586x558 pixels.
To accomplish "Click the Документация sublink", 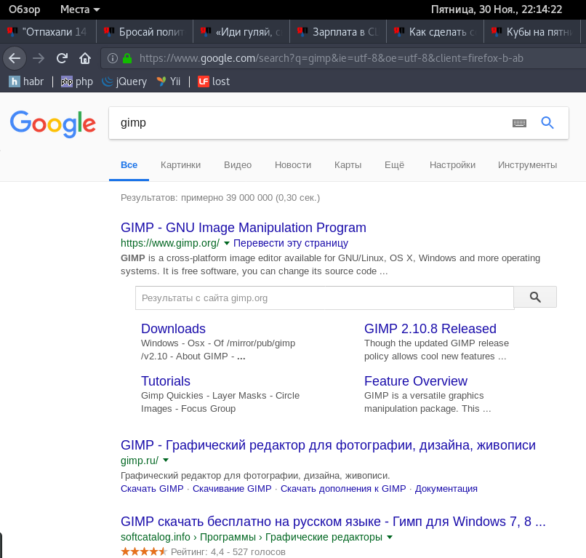I will [x=446, y=488].
